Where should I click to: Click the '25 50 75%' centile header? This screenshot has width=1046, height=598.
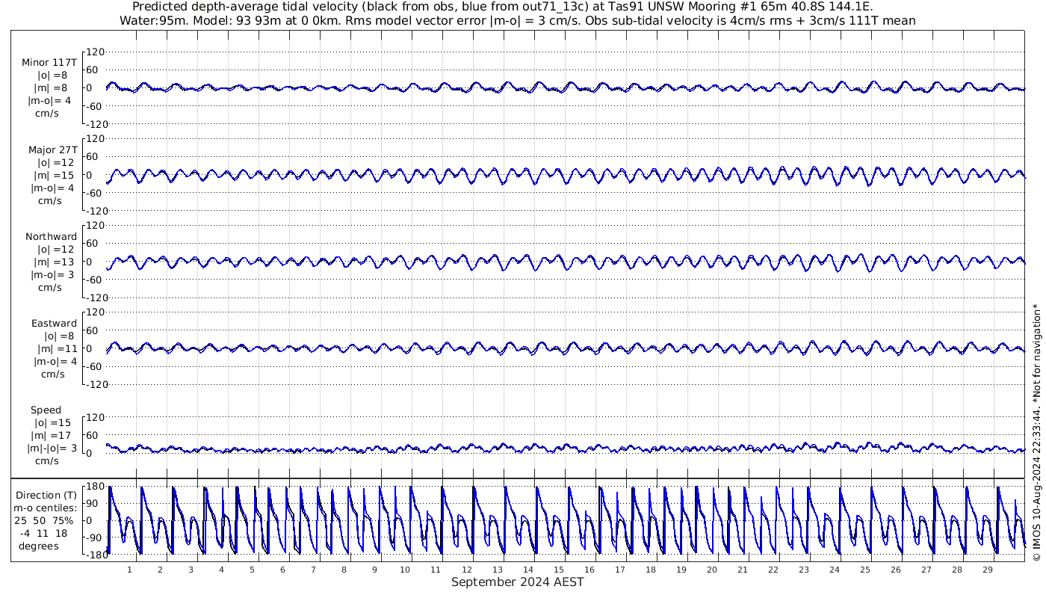[43, 521]
